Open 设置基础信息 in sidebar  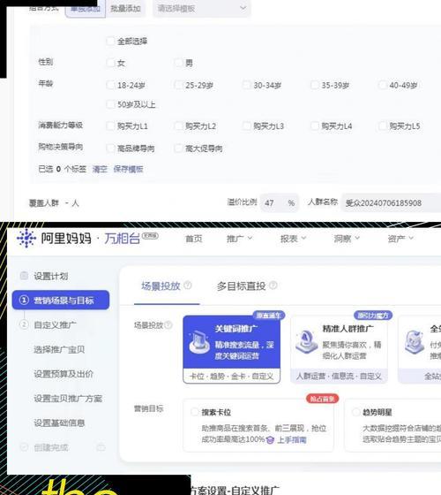[x=59, y=423]
